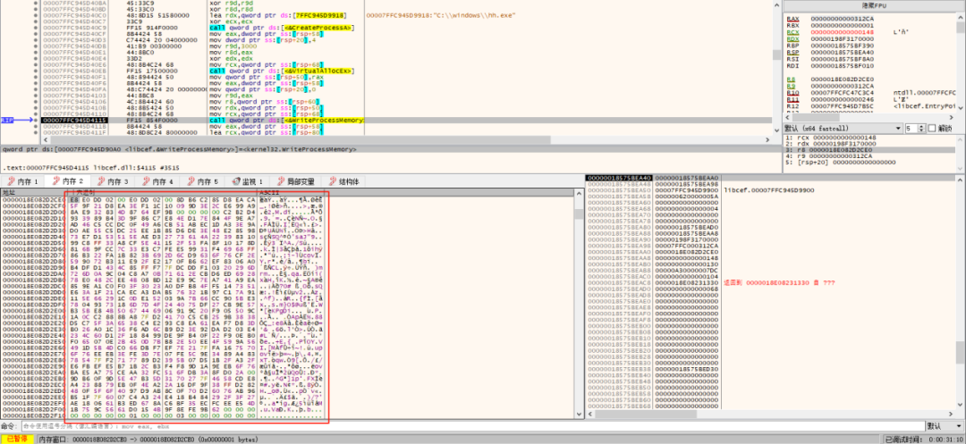
Task: Click the argument count spinner
Action: (919, 128)
